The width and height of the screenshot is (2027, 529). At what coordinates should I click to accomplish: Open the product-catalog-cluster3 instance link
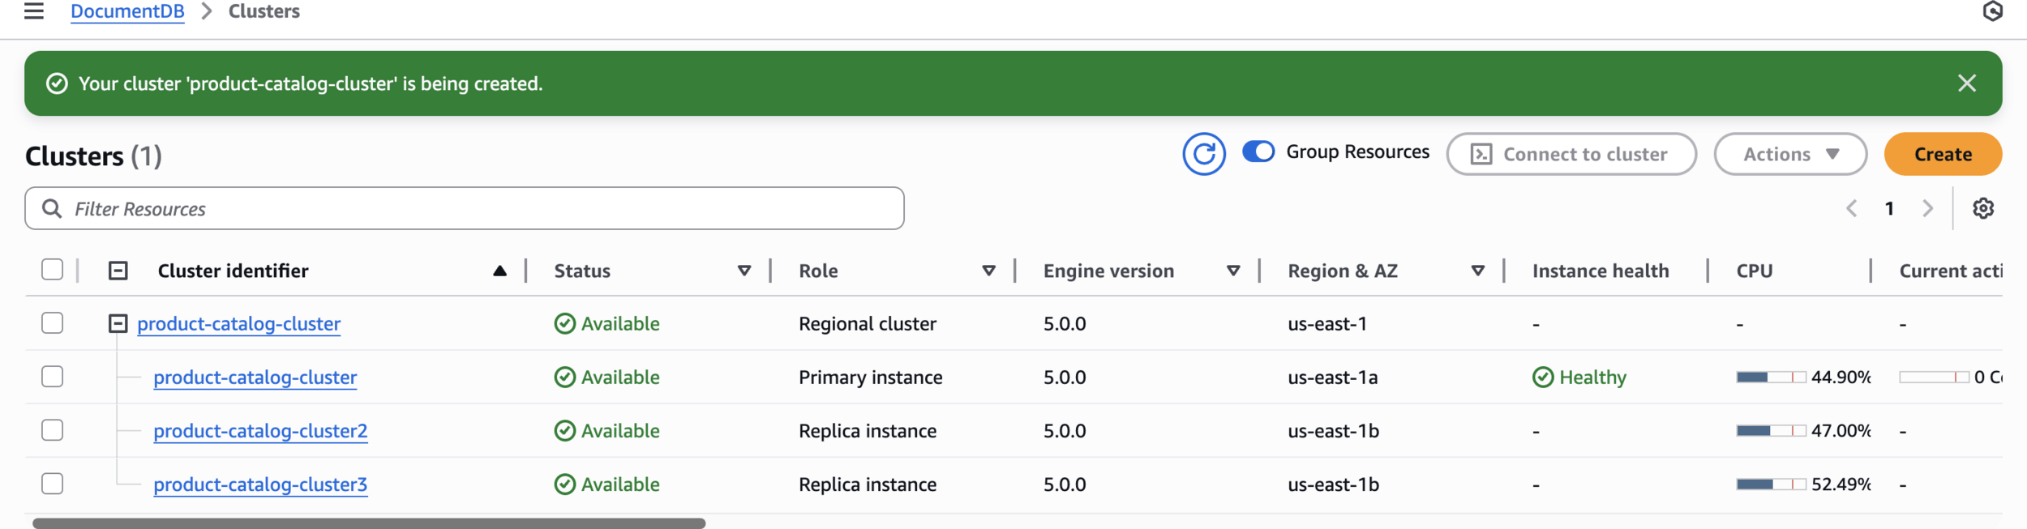(260, 484)
